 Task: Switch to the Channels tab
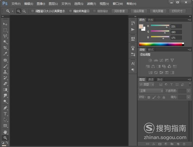coord(151,80)
